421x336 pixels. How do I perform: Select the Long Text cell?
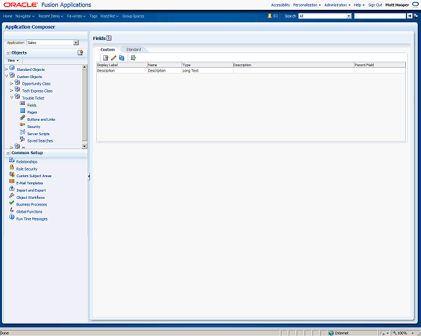[x=207, y=70]
